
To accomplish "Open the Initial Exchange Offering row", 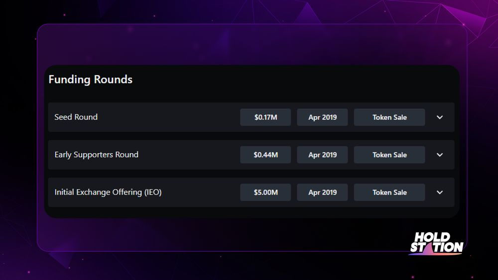I will [x=251, y=192].
